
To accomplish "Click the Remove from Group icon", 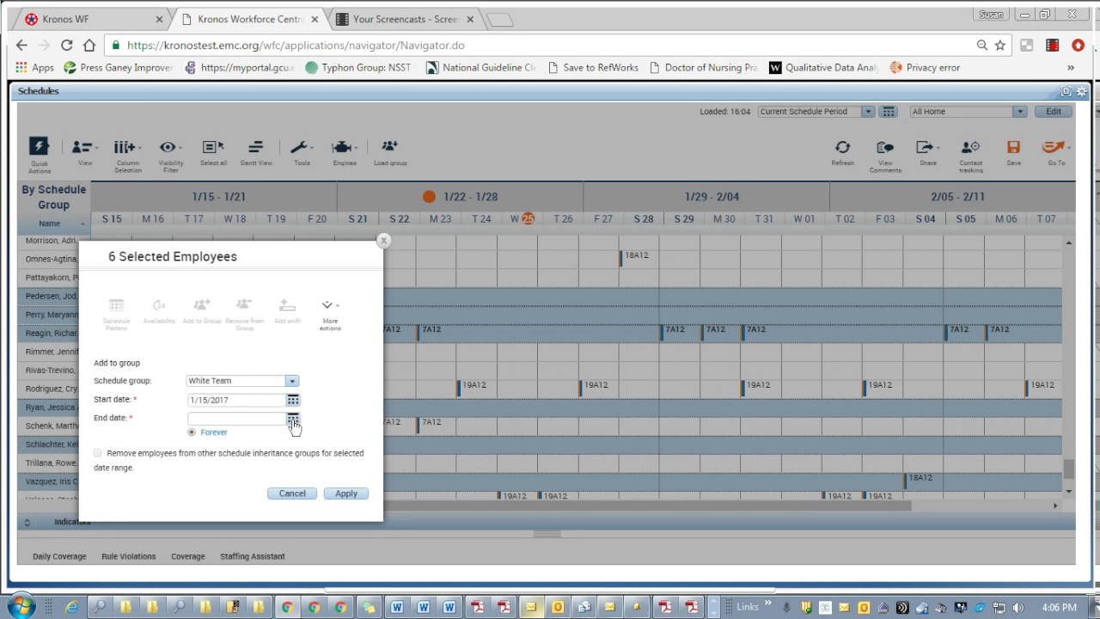I will [244, 306].
